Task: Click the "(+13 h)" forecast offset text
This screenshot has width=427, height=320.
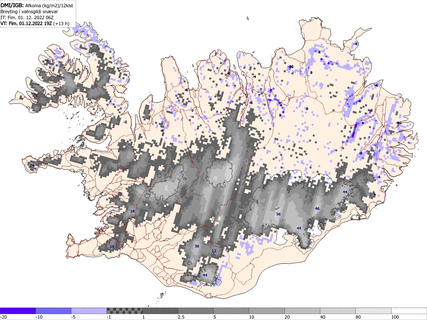Action: [x=61, y=23]
